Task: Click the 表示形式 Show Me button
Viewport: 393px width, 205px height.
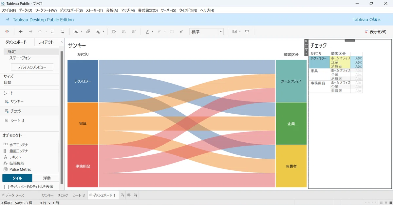Action: 376,32
